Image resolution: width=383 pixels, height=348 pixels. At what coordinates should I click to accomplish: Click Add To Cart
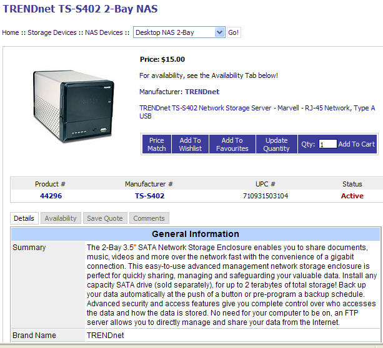point(356,144)
